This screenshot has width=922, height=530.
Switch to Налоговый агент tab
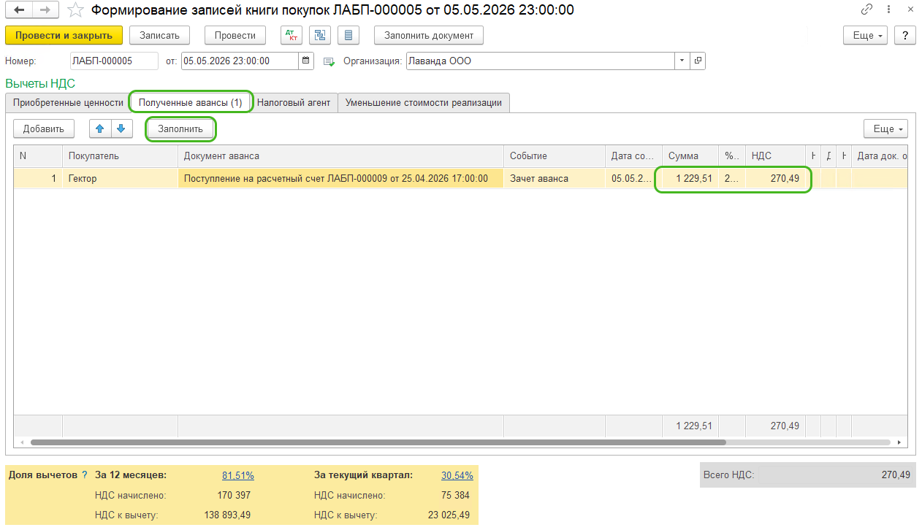[294, 103]
